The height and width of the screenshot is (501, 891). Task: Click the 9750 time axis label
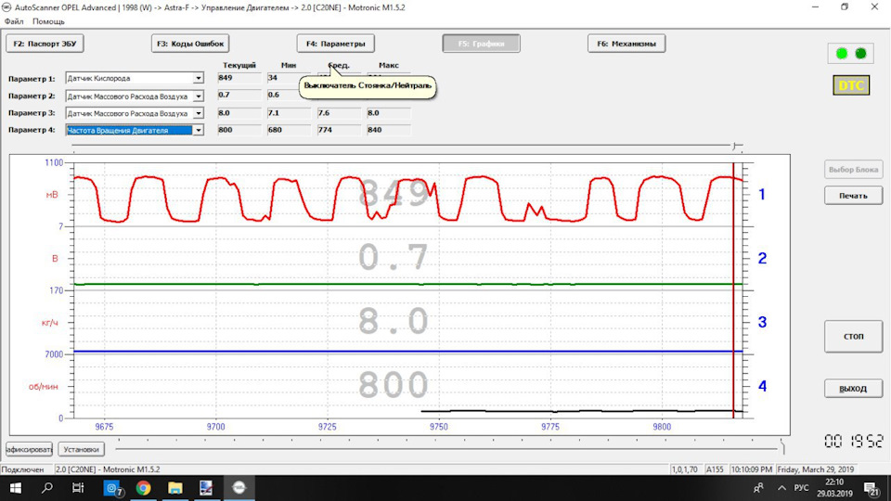[439, 427]
